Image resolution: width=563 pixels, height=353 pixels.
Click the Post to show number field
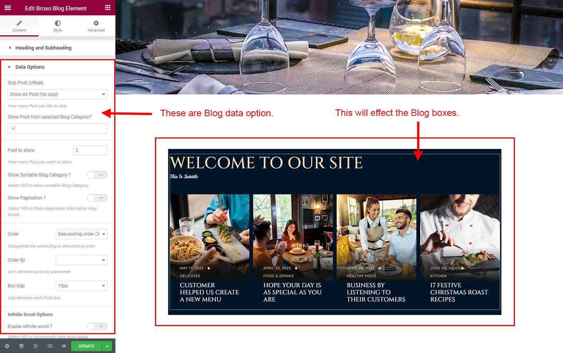click(90, 150)
